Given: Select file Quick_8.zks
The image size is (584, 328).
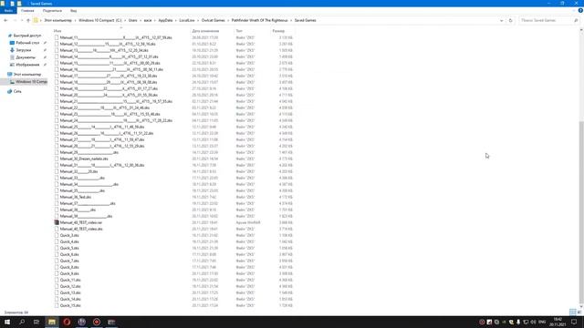Looking at the screenshot, I should (x=69, y=267).
